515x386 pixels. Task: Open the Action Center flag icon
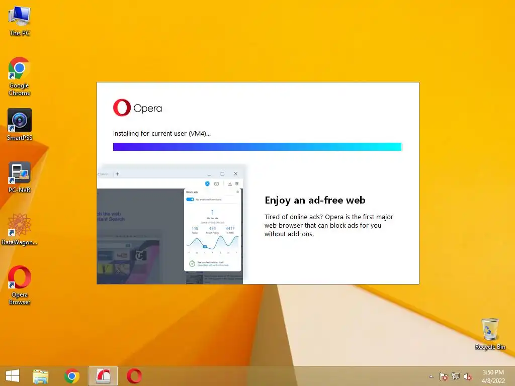[443, 376]
